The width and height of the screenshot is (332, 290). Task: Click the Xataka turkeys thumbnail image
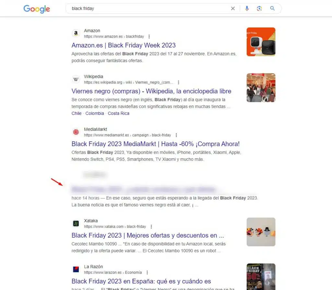click(261, 232)
